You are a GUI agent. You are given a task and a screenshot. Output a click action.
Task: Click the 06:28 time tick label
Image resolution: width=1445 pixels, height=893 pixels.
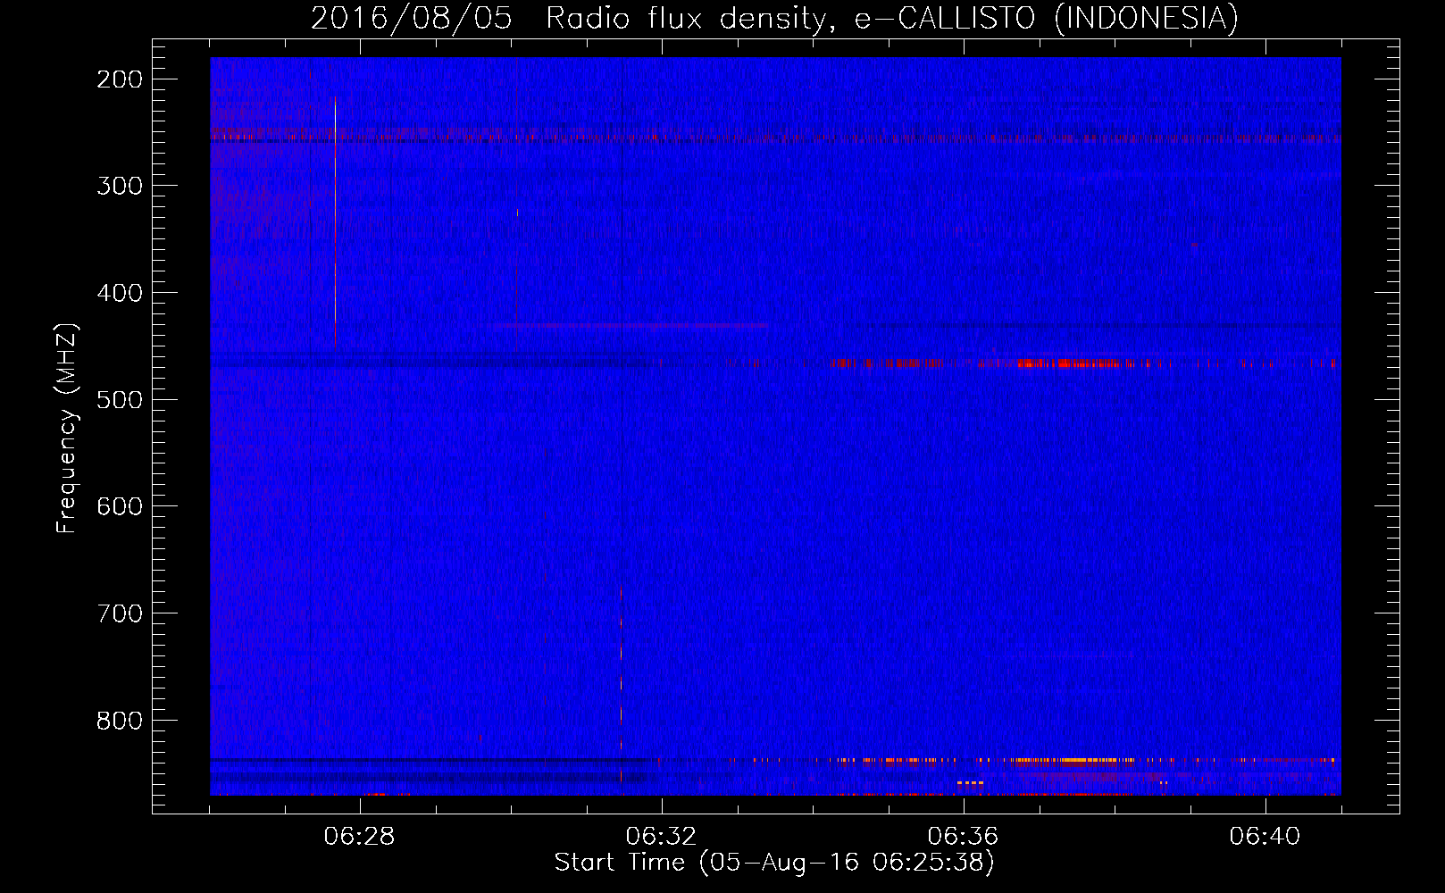point(360,836)
